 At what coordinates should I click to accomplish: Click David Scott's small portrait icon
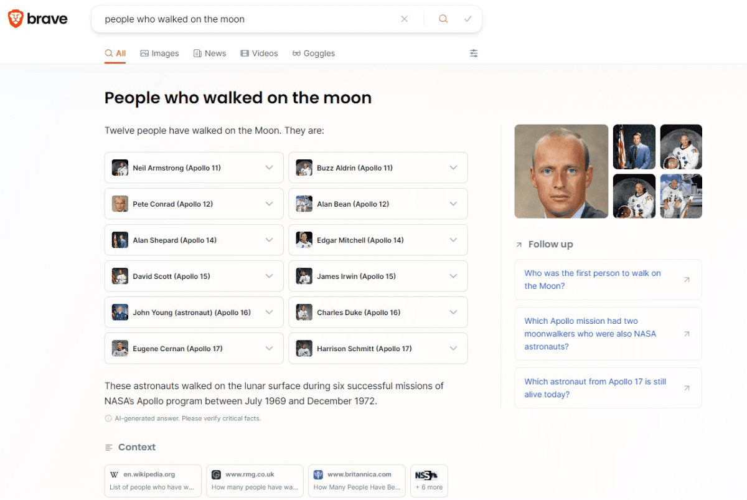pos(120,276)
